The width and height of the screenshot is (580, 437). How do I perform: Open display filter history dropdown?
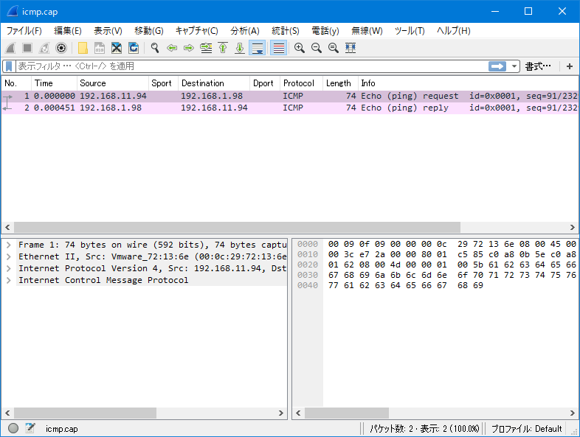coord(514,66)
